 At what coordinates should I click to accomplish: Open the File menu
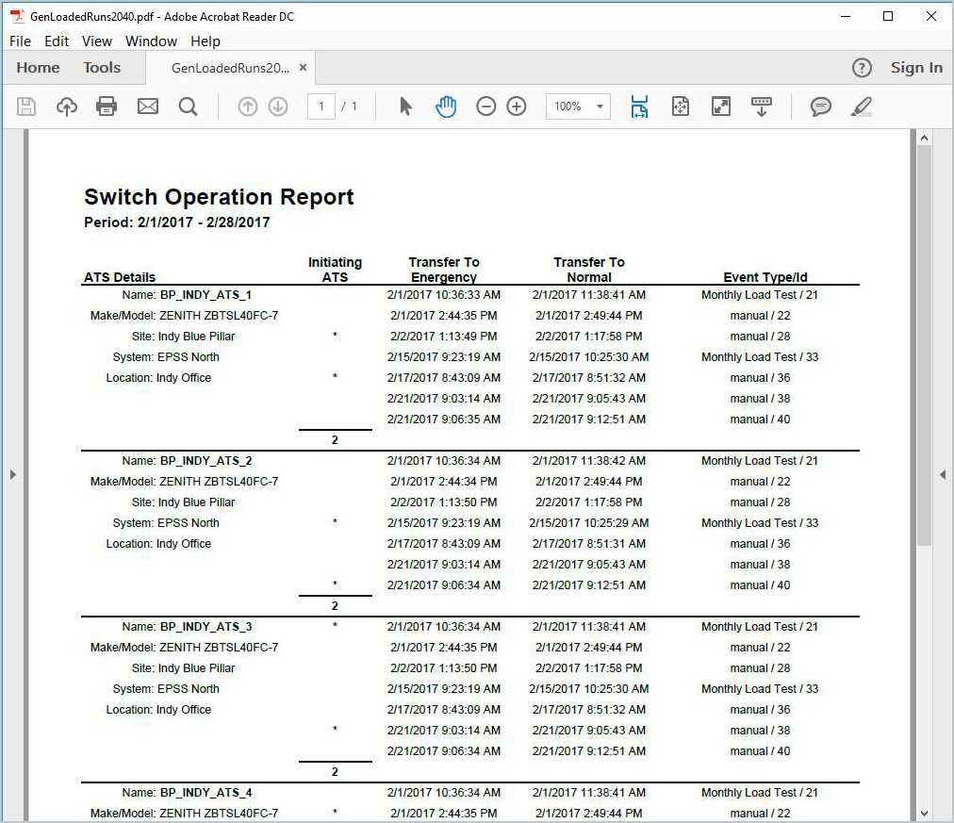(x=20, y=41)
